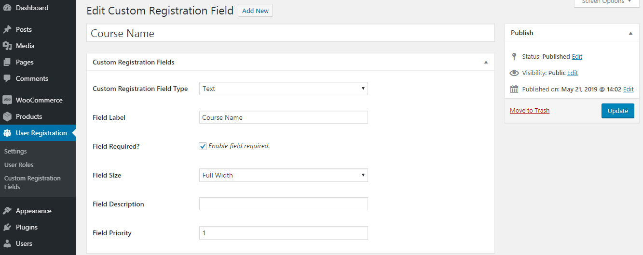Open the Field Size dropdown

pos(283,175)
